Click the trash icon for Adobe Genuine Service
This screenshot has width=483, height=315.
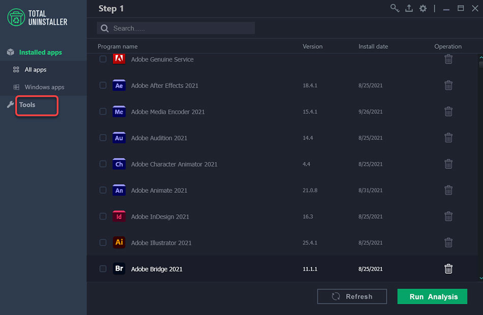pyautogui.click(x=448, y=59)
